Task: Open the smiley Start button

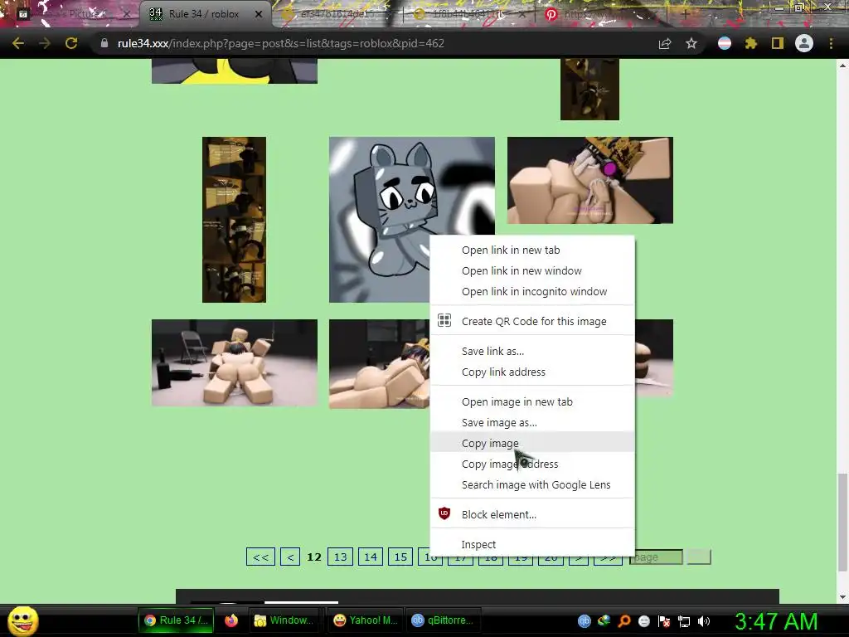Action: pos(22,620)
